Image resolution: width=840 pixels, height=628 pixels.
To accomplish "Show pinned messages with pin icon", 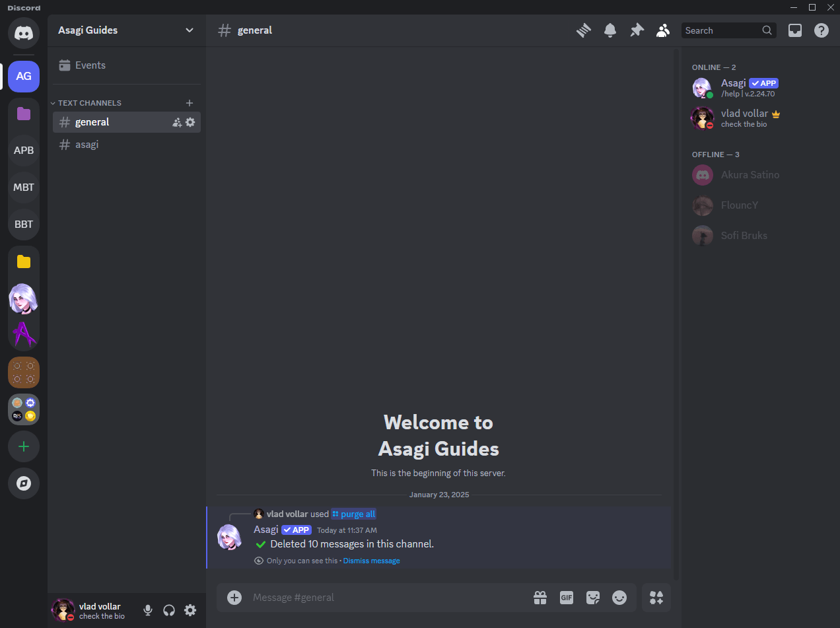I will pyautogui.click(x=637, y=30).
